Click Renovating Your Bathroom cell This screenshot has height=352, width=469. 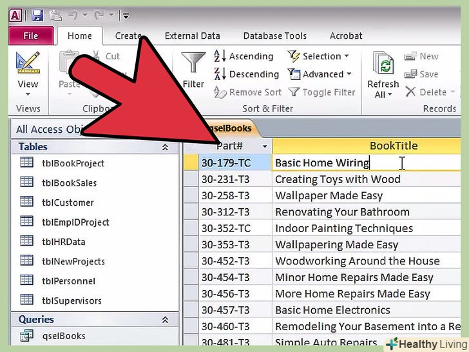[367, 212]
